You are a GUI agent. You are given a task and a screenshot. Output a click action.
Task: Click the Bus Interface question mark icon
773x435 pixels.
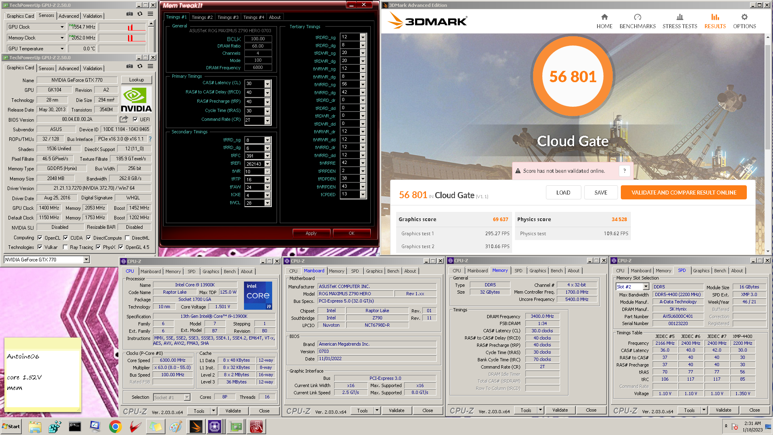click(150, 139)
